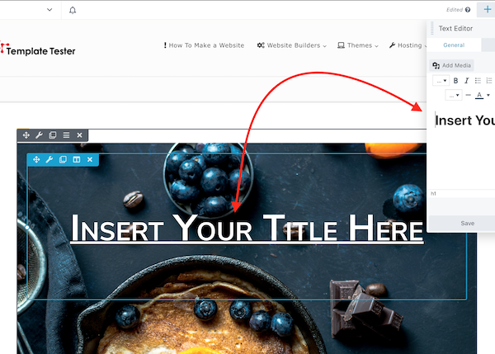This screenshot has width=495, height=354.
Task: Click the Add Media button
Action: (x=452, y=65)
